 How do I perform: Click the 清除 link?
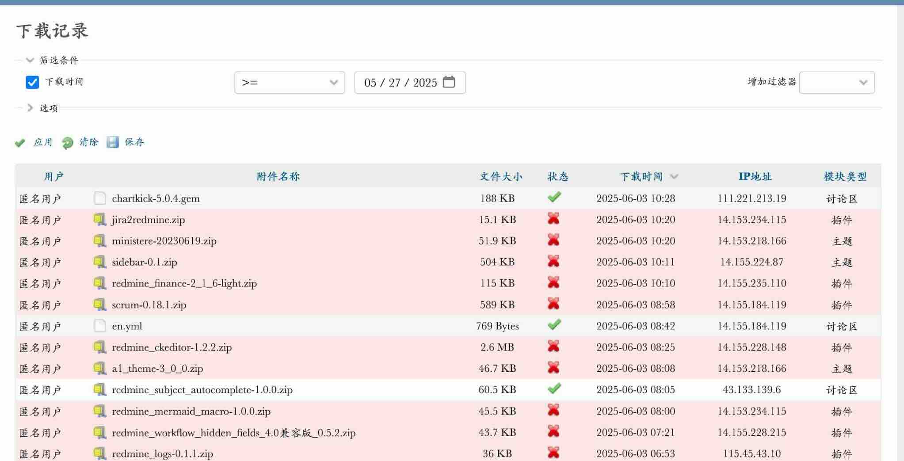click(x=89, y=142)
